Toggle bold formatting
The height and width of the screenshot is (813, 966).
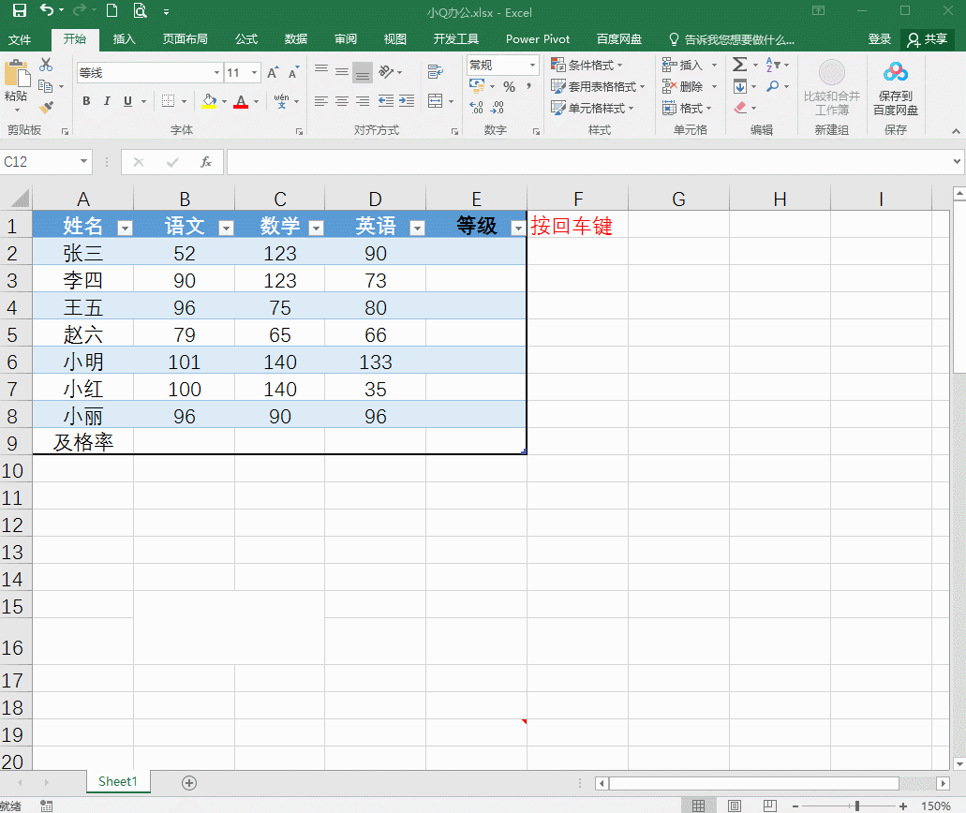coord(86,101)
